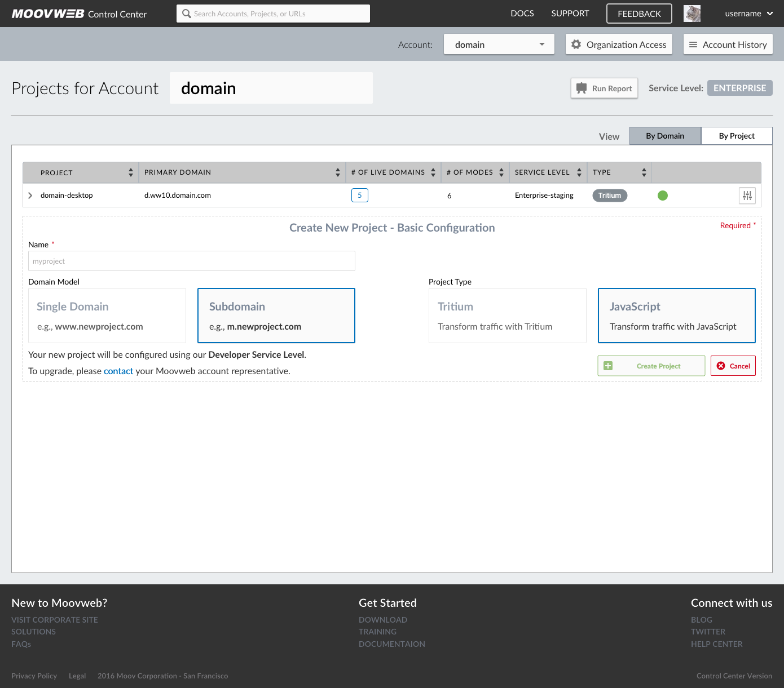The image size is (784, 688).
Task: Choose the Tritium project type
Action: (508, 316)
